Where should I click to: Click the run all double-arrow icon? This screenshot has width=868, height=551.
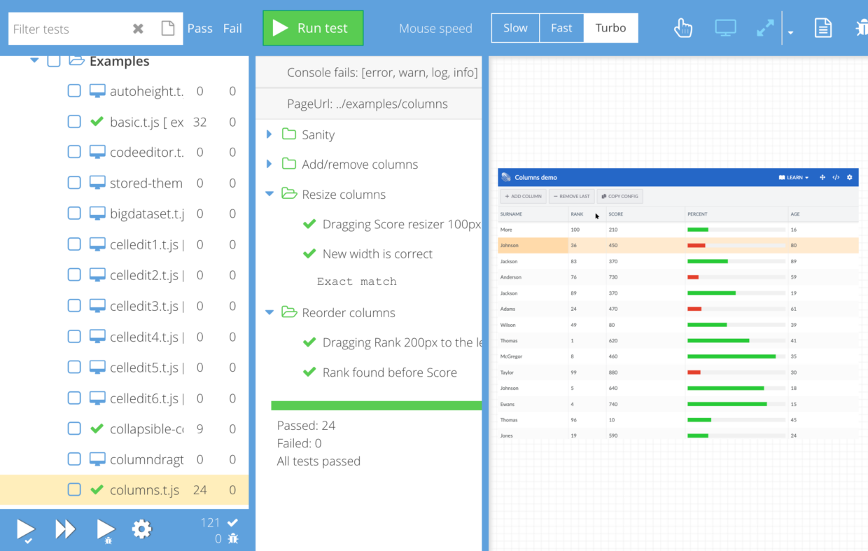(x=65, y=529)
